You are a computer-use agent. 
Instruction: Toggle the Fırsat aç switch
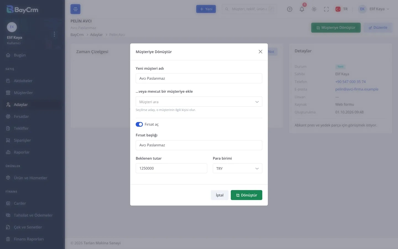(x=139, y=124)
